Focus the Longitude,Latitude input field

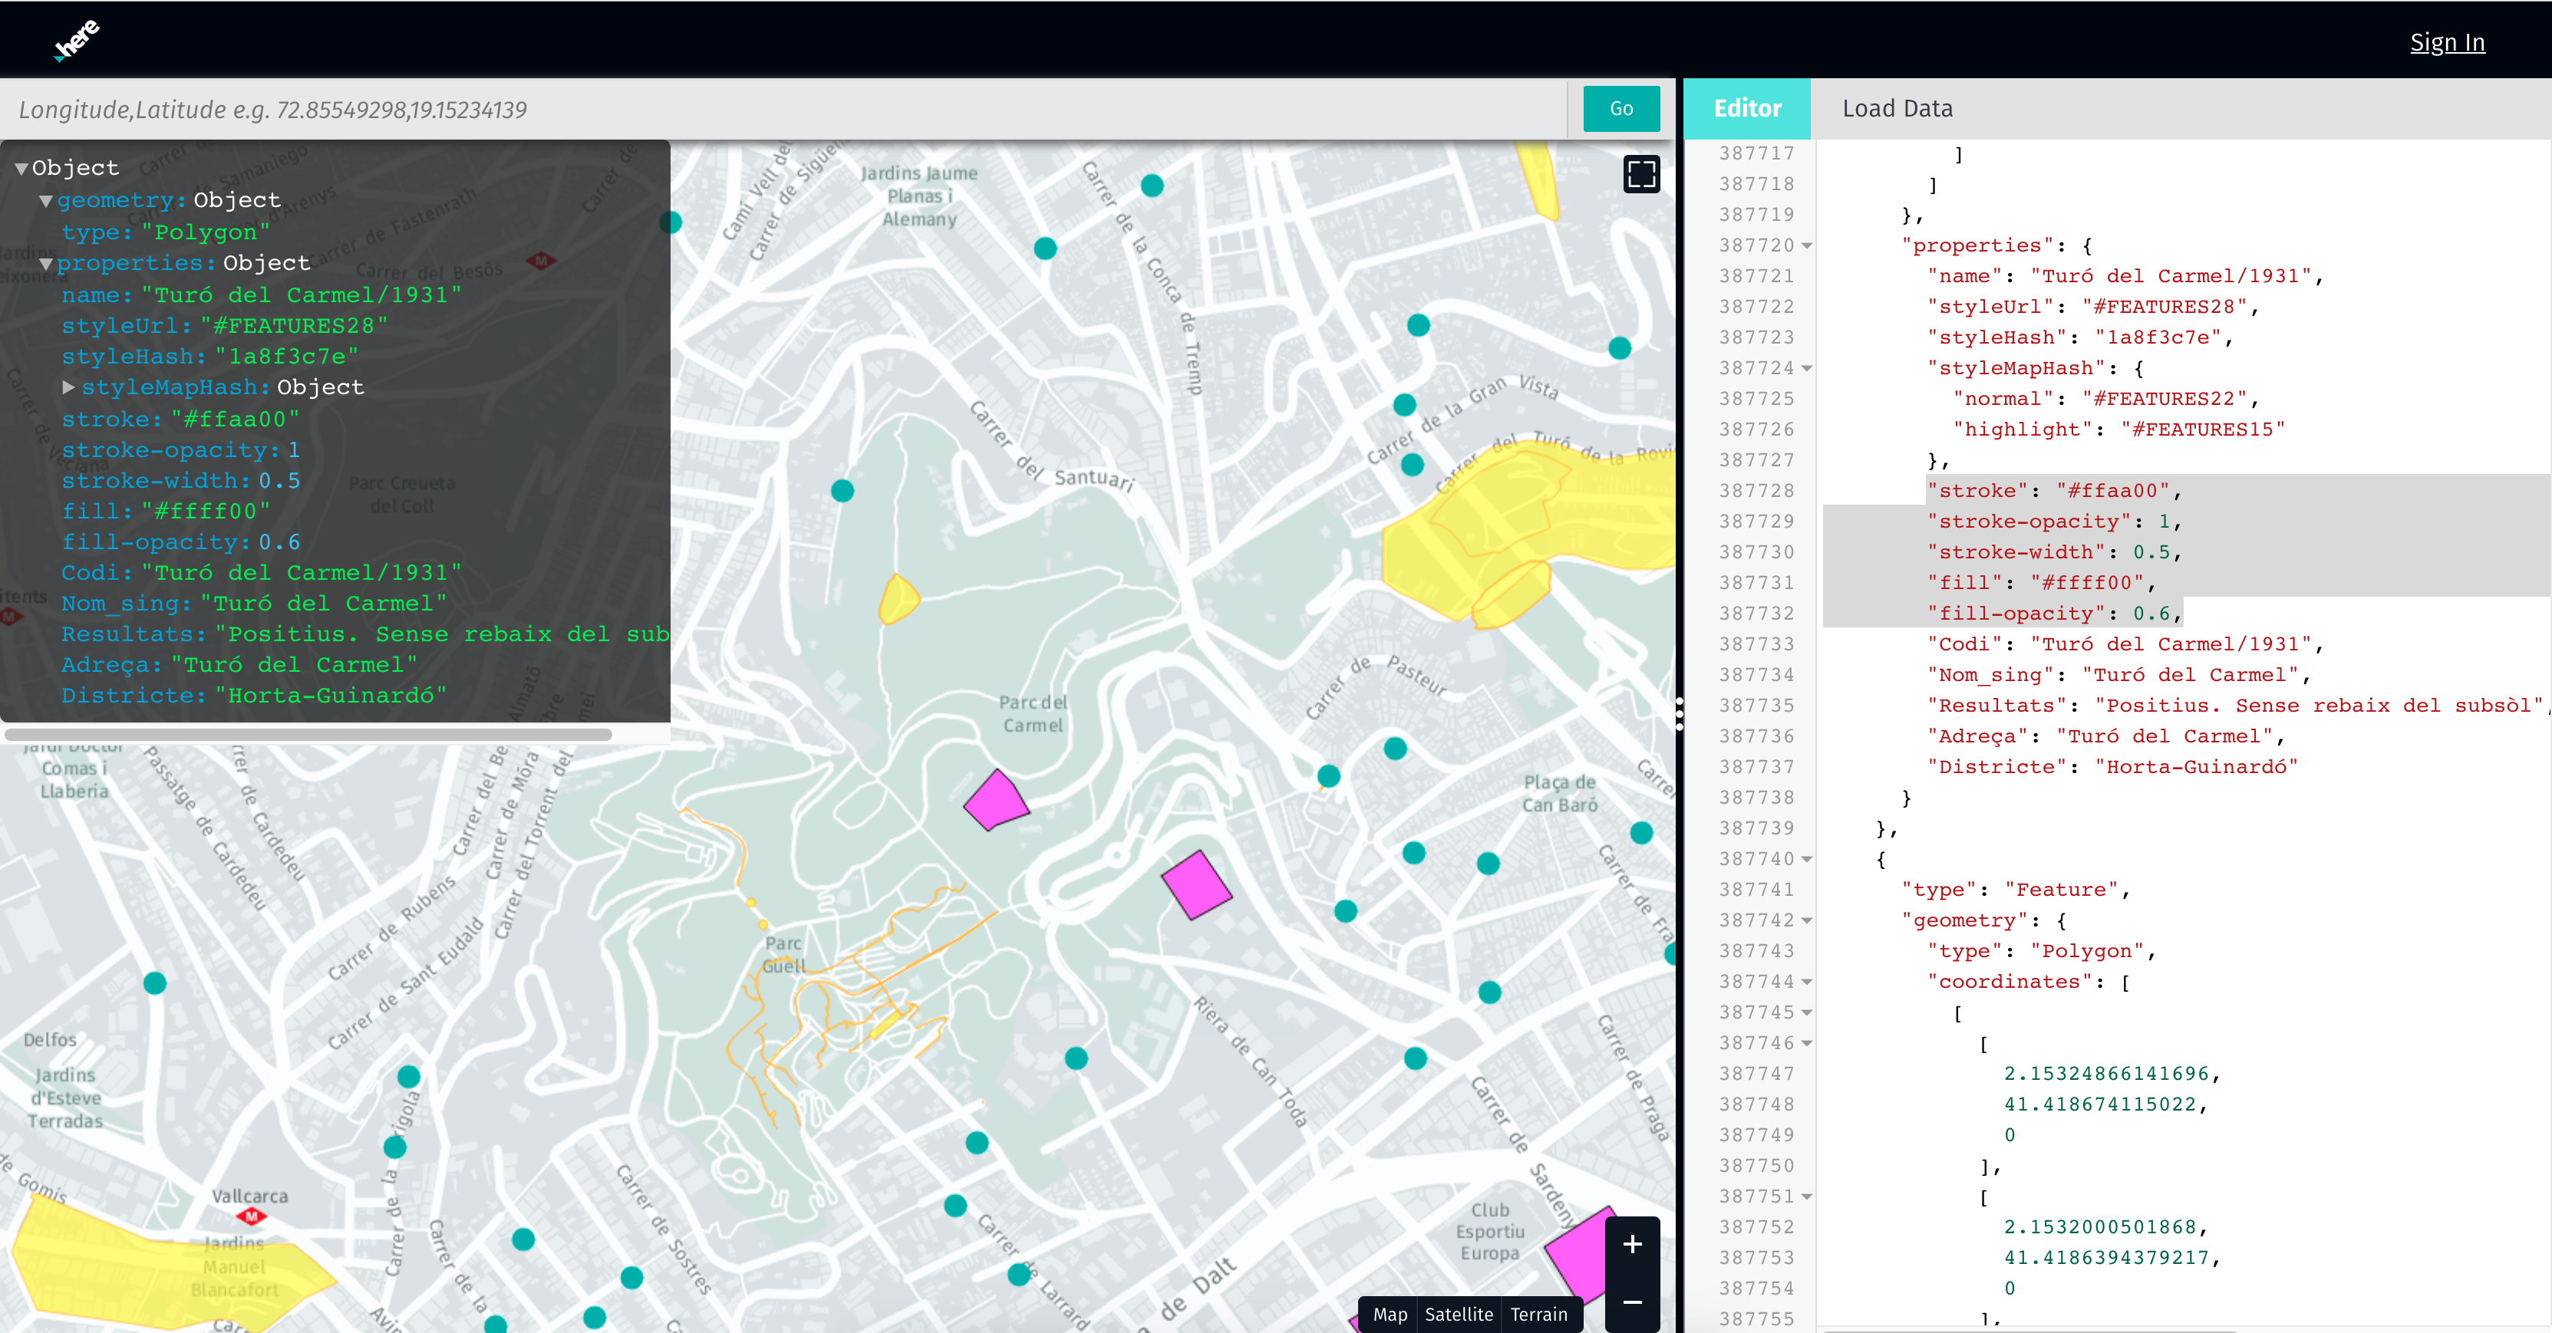point(783,109)
